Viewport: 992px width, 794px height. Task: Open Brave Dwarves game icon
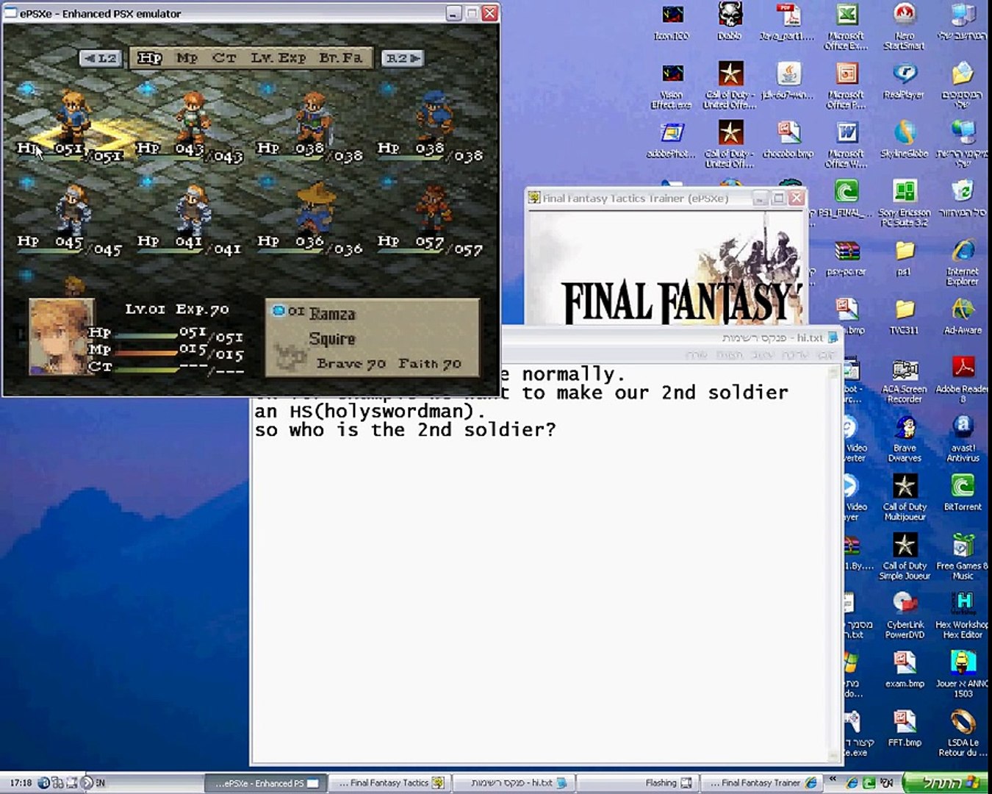point(905,439)
